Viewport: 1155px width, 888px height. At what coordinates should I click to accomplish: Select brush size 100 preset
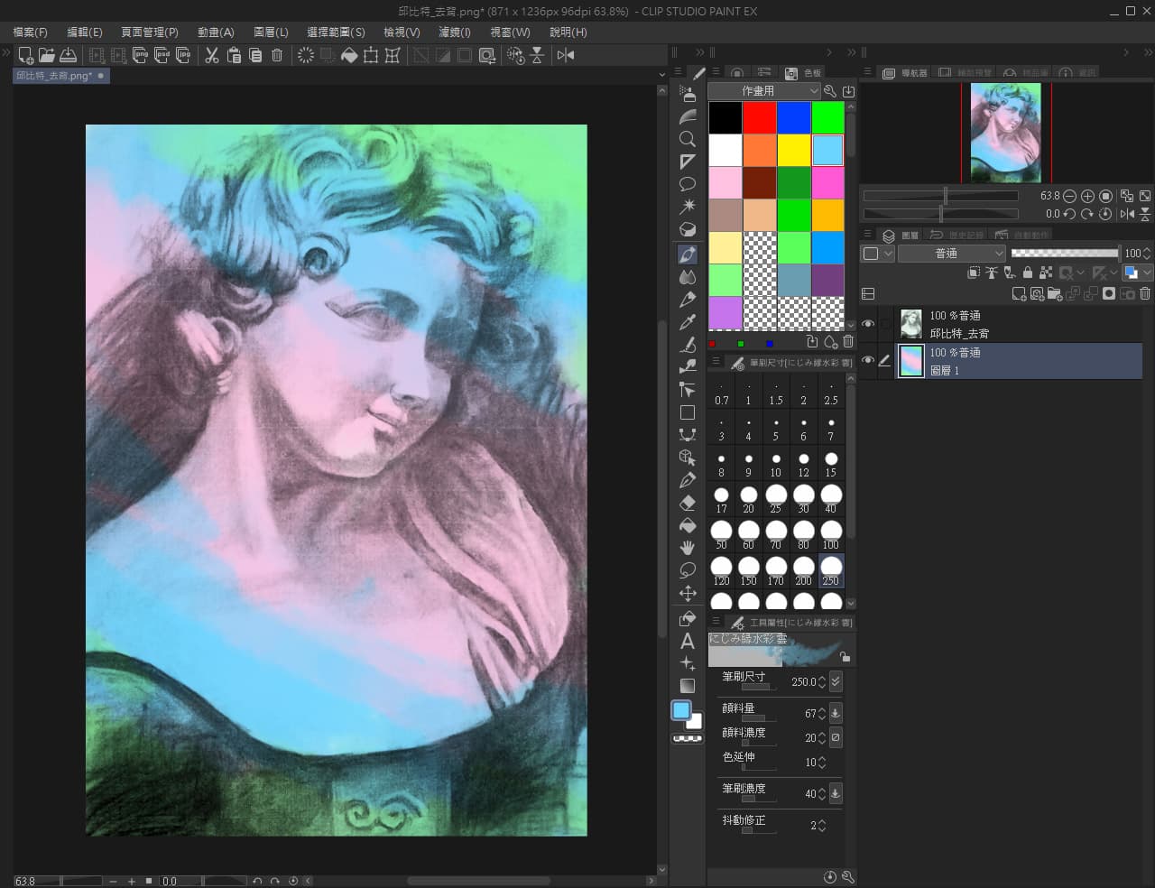click(830, 532)
